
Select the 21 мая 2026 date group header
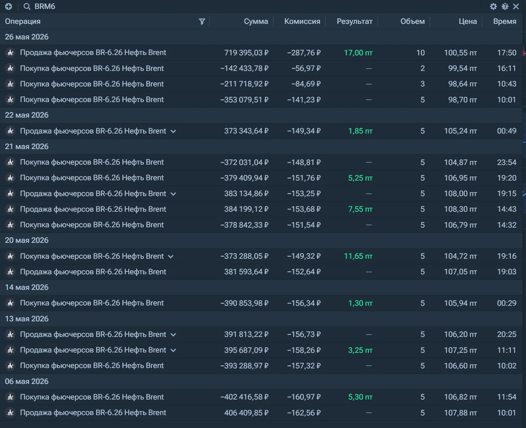(x=261, y=147)
